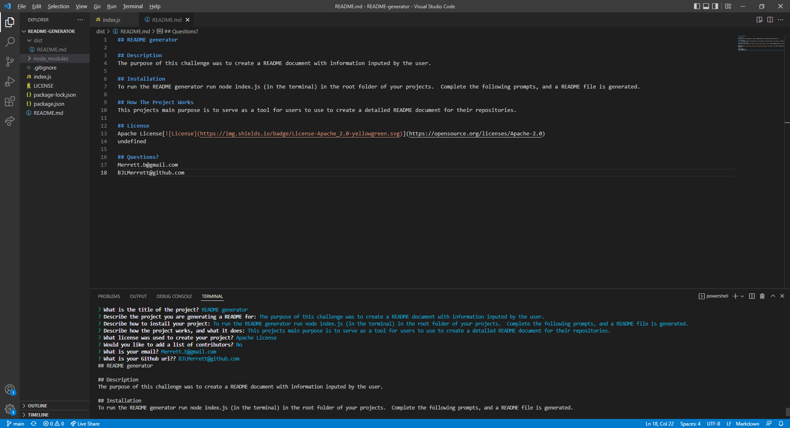The width and height of the screenshot is (790, 428).
Task: Open the terminal profile dropdown
Action: coord(742,296)
